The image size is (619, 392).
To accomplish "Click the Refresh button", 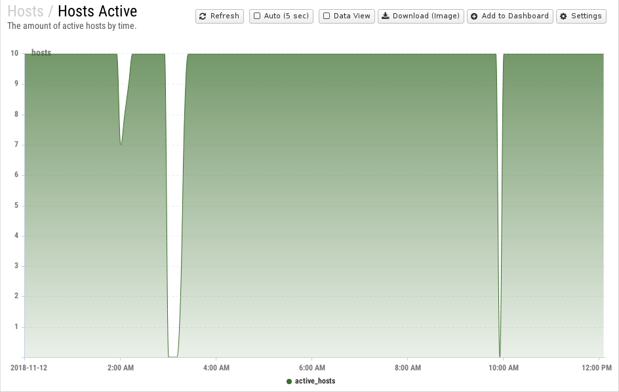I will pyautogui.click(x=220, y=16).
